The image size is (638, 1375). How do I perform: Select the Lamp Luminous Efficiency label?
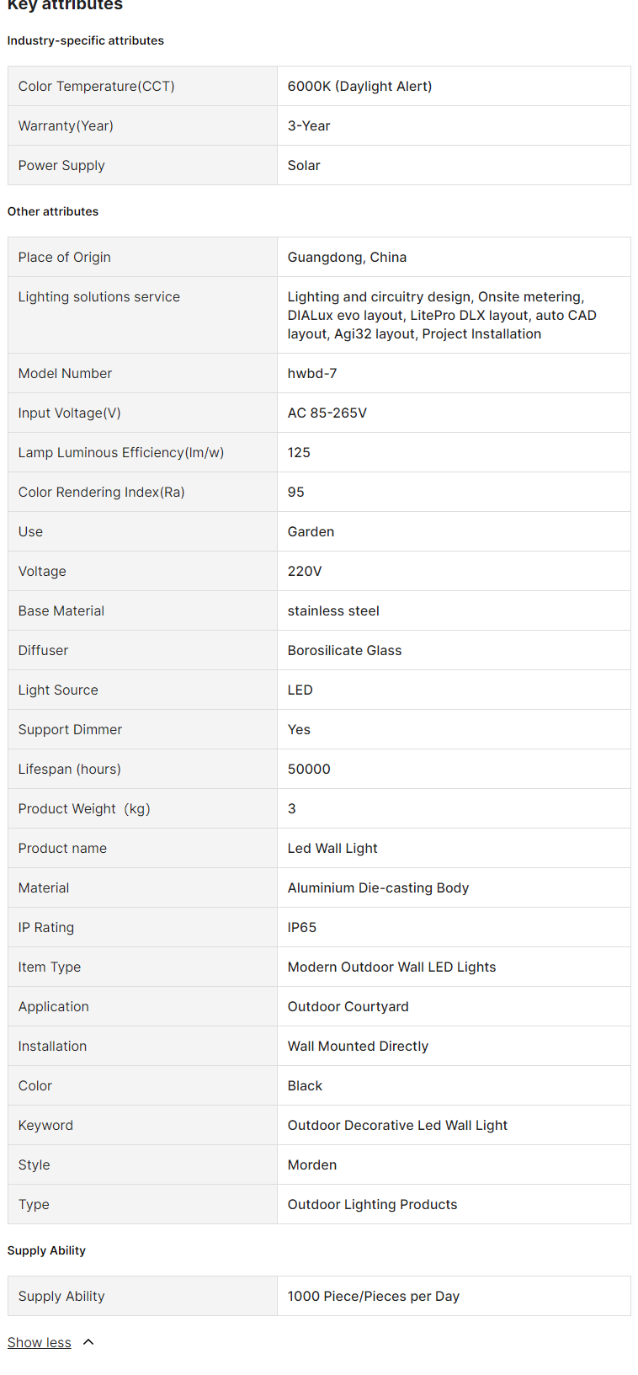[121, 452]
